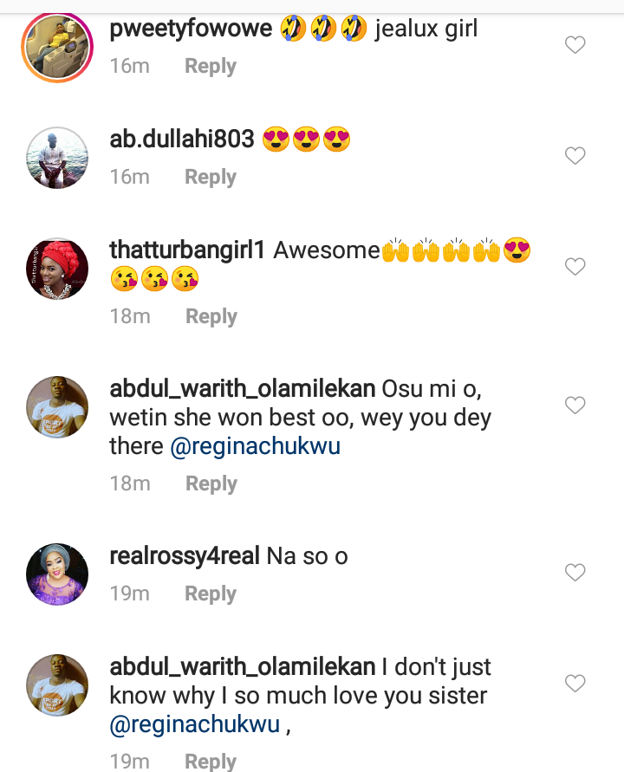Open ab.dullahi803's avatar

[57, 157]
